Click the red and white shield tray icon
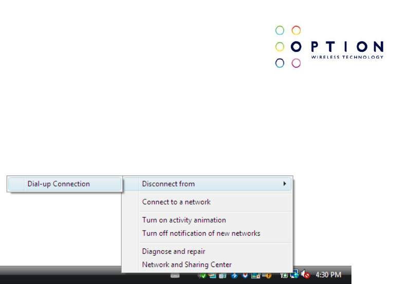Image resolution: width=409 pixels, height=284 pixels. pos(245,275)
